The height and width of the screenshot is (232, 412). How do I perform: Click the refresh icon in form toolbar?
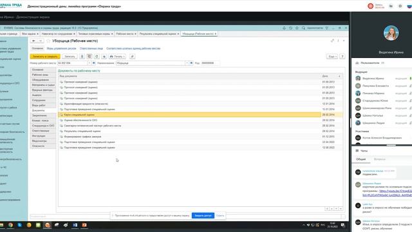click(x=97, y=56)
